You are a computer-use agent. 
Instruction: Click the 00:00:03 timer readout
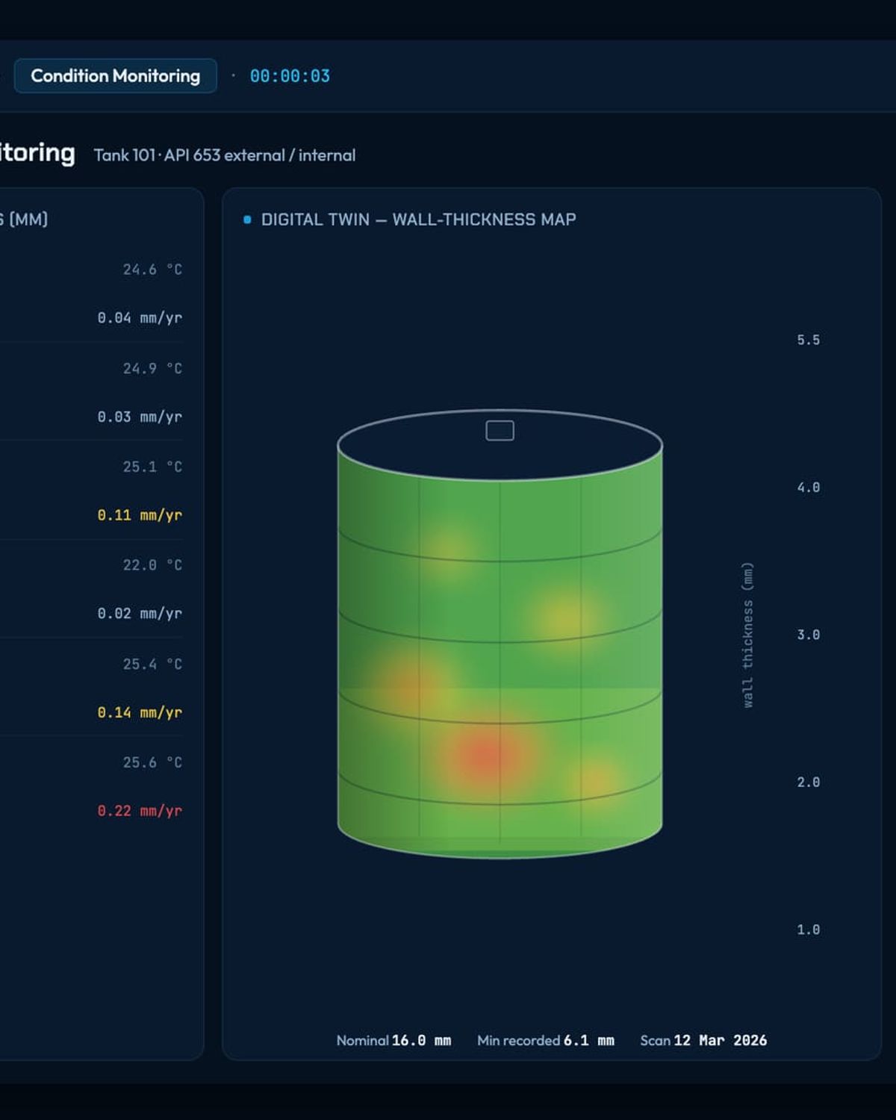290,76
